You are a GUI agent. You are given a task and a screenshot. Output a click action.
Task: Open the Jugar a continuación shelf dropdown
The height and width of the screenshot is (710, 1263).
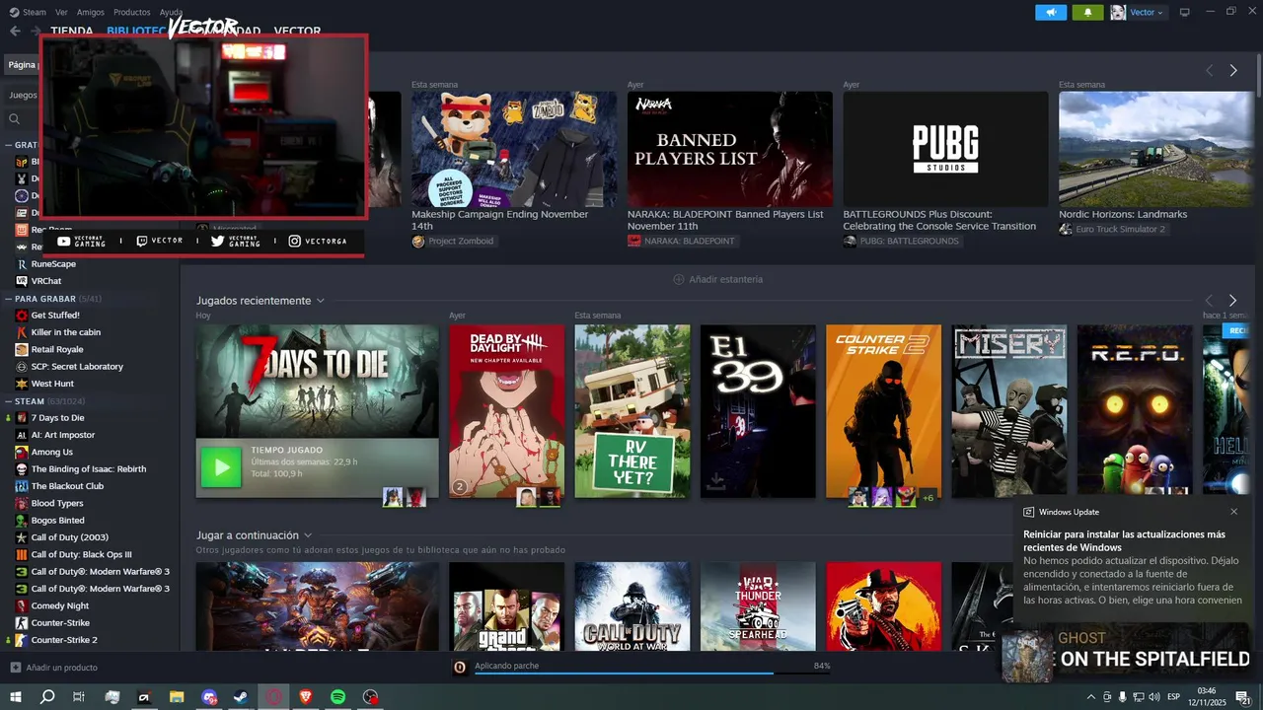click(x=308, y=535)
